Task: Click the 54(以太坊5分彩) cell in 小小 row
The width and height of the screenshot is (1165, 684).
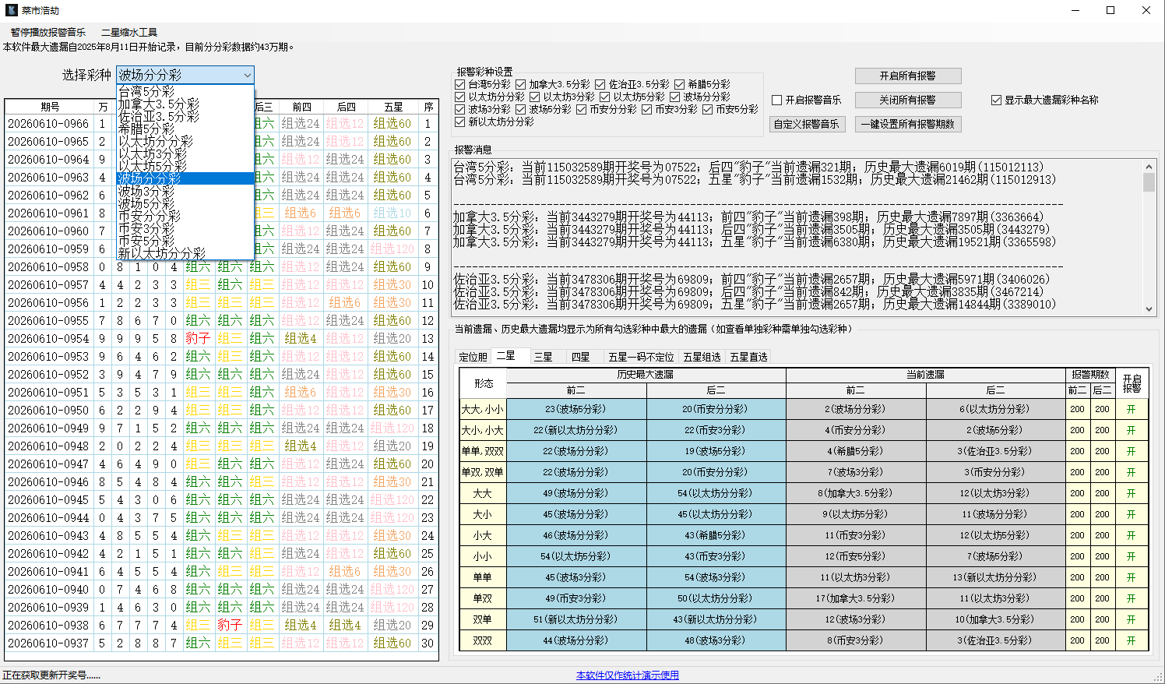Action: tap(576, 556)
